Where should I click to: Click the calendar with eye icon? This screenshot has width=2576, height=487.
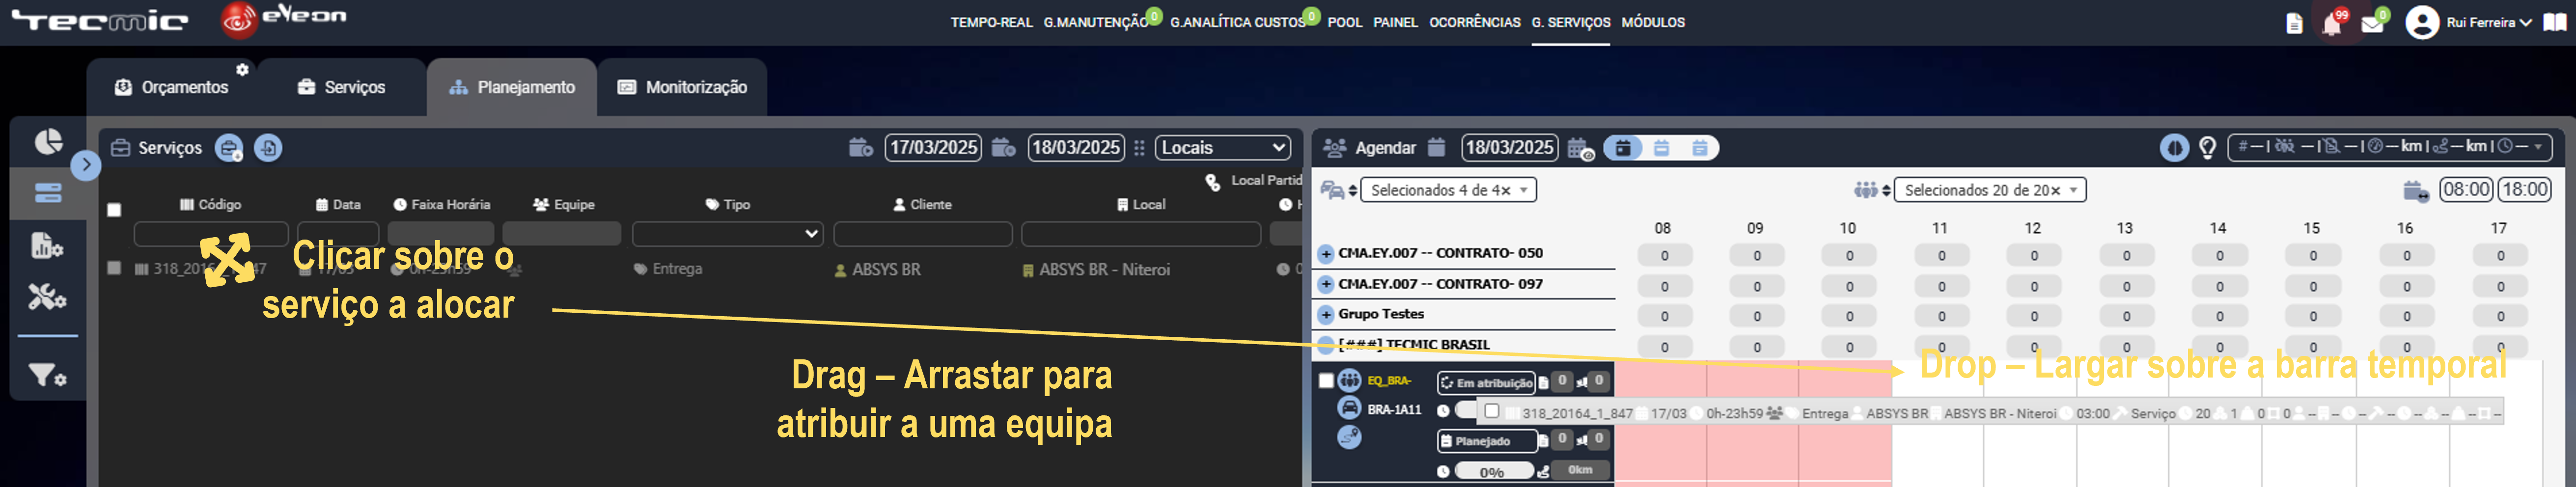1581,149
